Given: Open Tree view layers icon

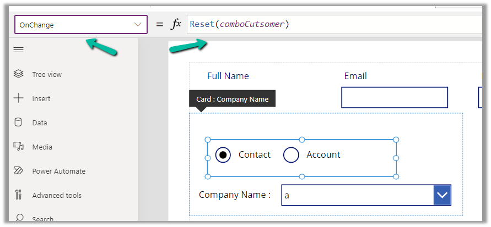Looking at the screenshot, I should tap(18, 74).
